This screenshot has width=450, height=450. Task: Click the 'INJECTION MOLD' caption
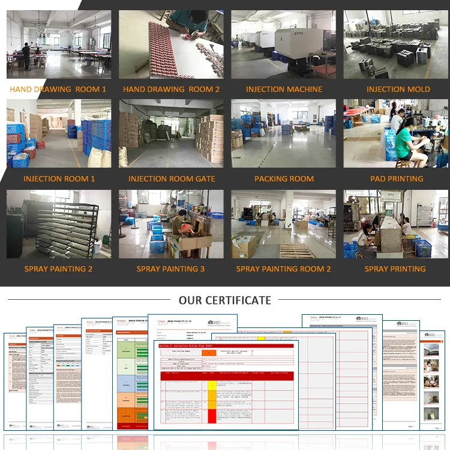tap(398, 90)
